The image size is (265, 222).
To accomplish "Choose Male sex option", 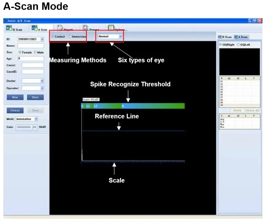I will 35,52.
